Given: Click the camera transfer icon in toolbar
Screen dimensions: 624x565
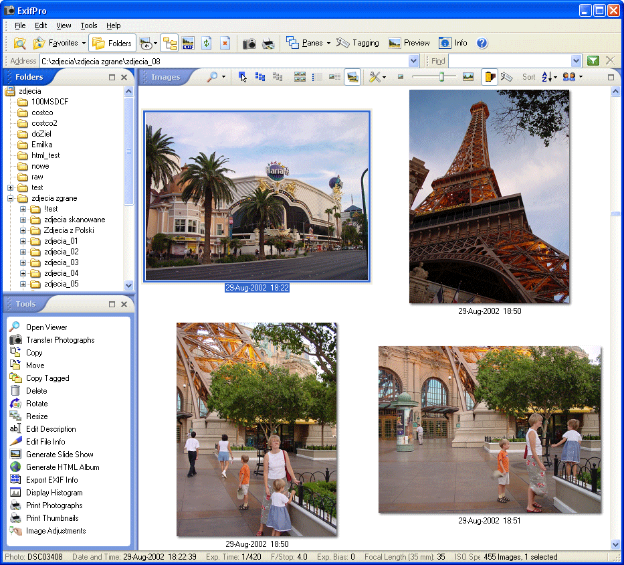Looking at the screenshot, I should (x=249, y=44).
